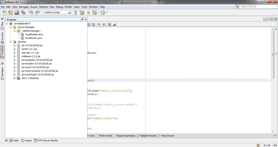The width and height of the screenshot is (278, 147).
Task: Click the Undo arrow icon
Action: [x=31, y=12]
